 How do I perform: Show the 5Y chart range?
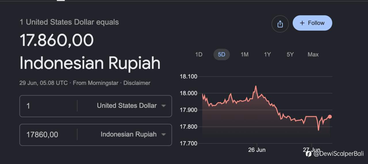click(x=290, y=54)
